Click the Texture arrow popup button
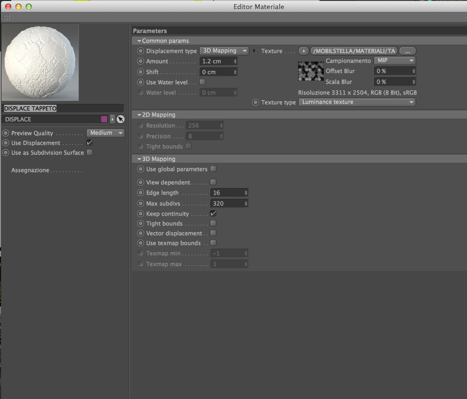 303,51
